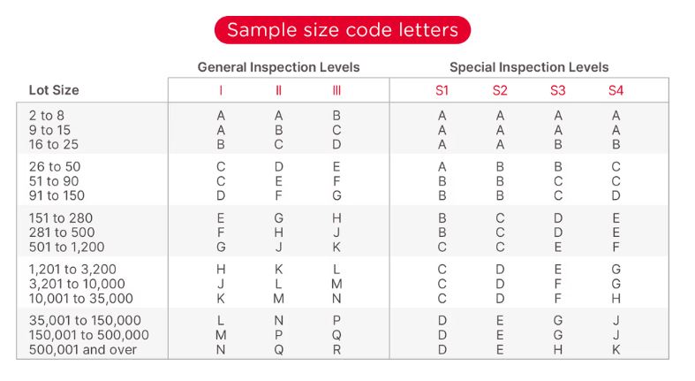Click the '501 to 1,200' lot size label
695x381 pixels.
tap(67, 247)
